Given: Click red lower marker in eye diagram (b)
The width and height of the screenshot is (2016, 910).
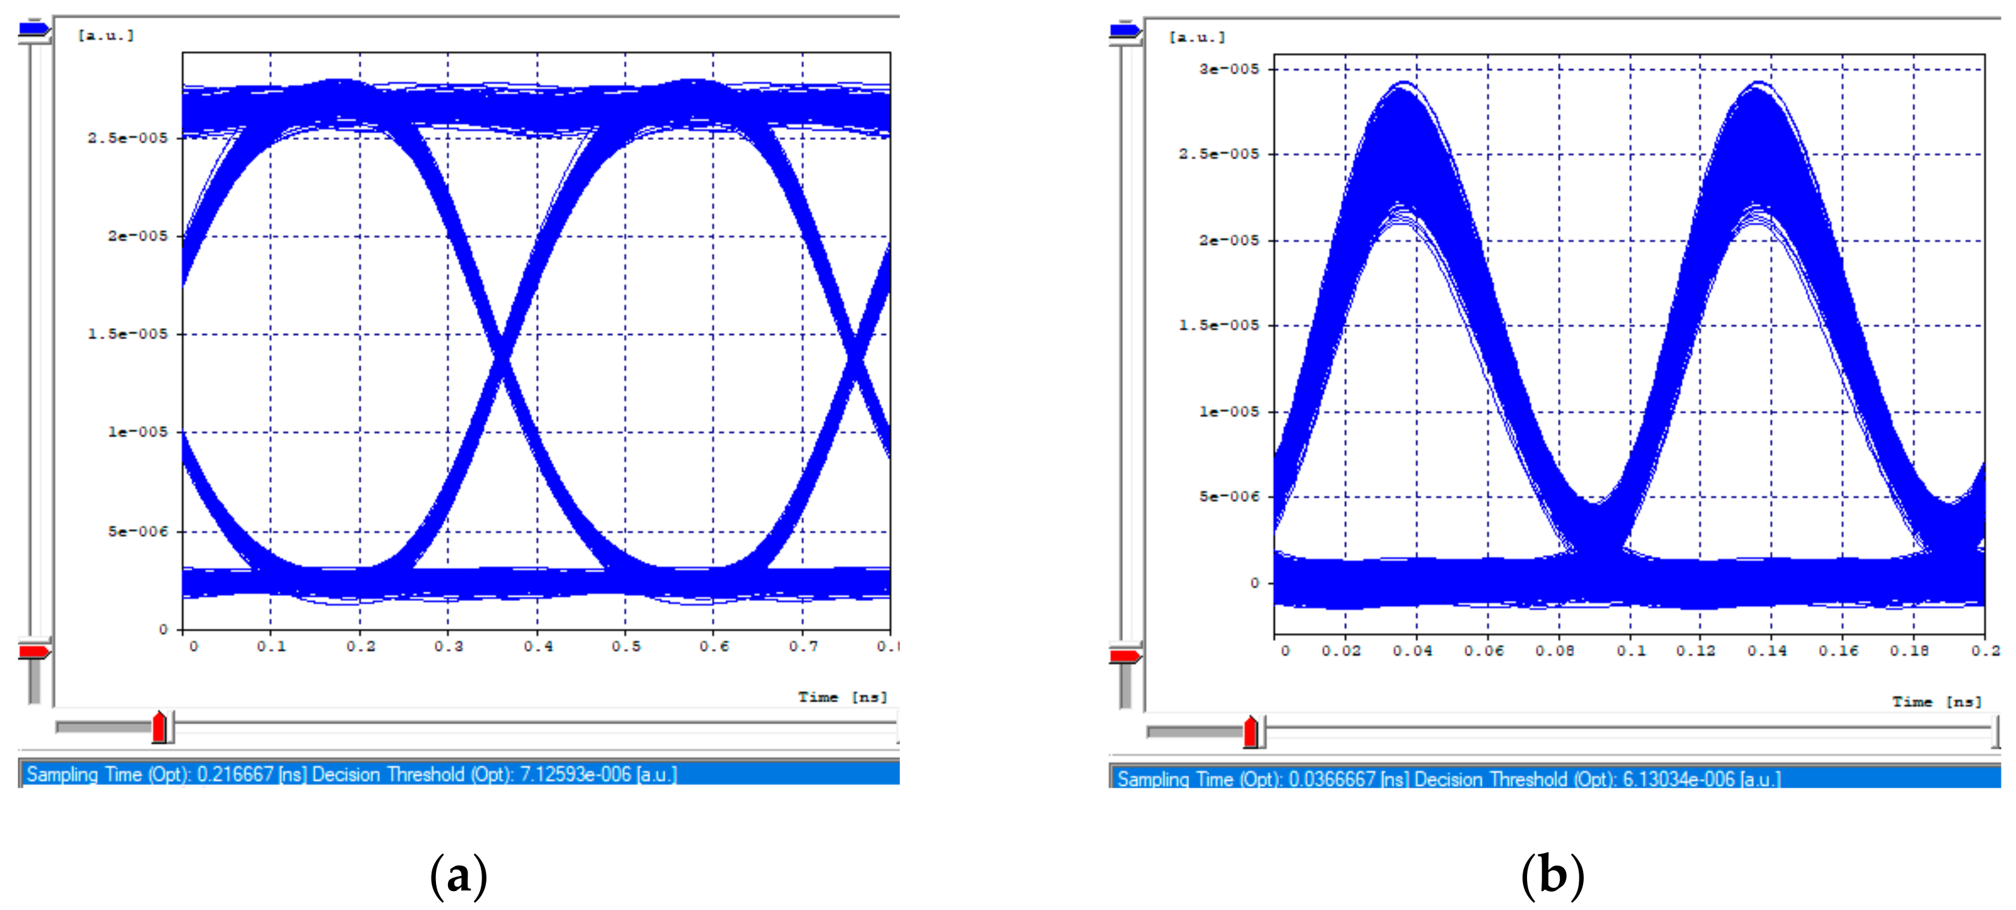Looking at the screenshot, I should [x=1124, y=656].
